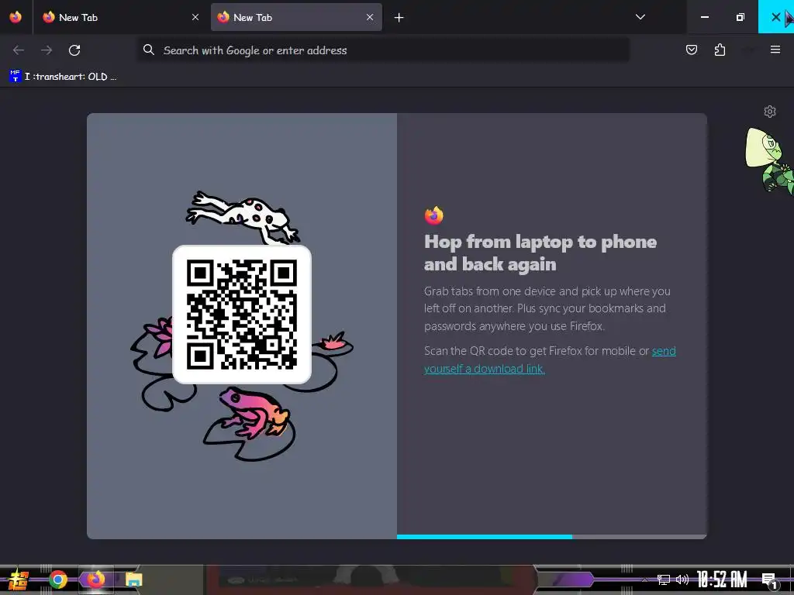Show hidden system tray icons
Image resolution: width=794 pixels, height=595 pixels.
pyautogui.click(x=644, y=580)
